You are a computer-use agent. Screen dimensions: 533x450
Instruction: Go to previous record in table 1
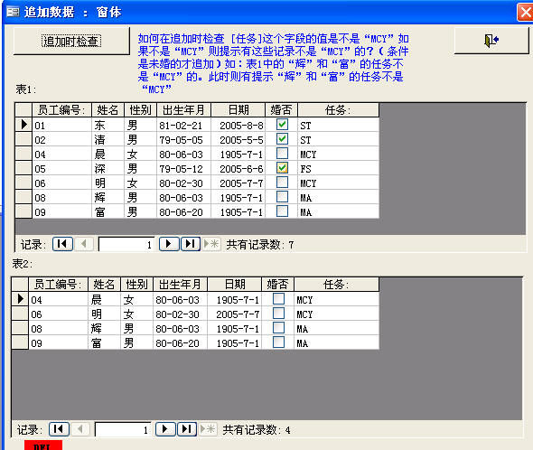pyautogui.click(x=83, y=244)
